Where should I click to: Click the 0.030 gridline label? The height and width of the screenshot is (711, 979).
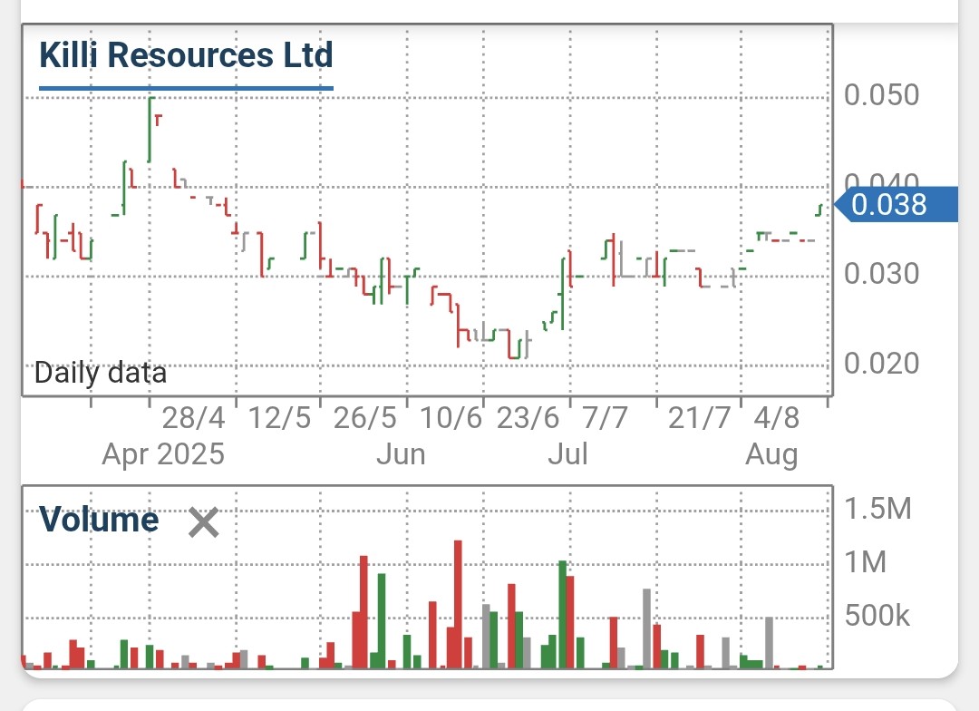click(x=880, y=273)
